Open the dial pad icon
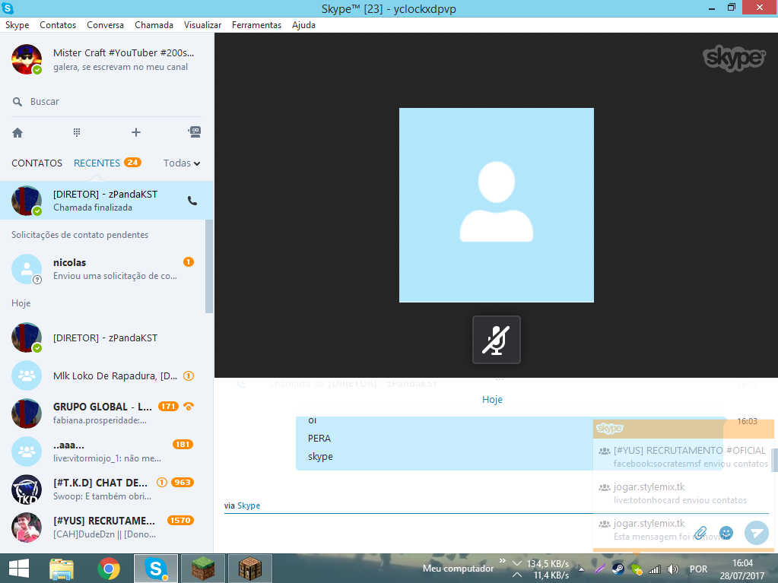Viewport: 778px width, 583px height. click(77, 132)
